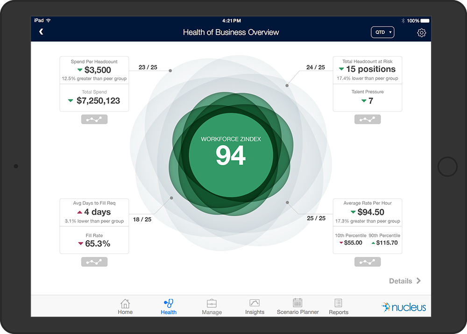This screenshot has height=334, width=467.
Task: Switch to the Manage tab
Action: point(212,307)
